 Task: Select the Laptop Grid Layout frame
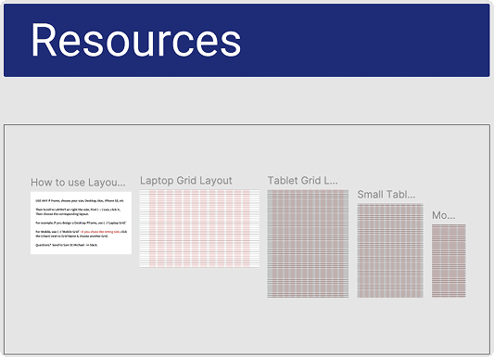point(200,228)
